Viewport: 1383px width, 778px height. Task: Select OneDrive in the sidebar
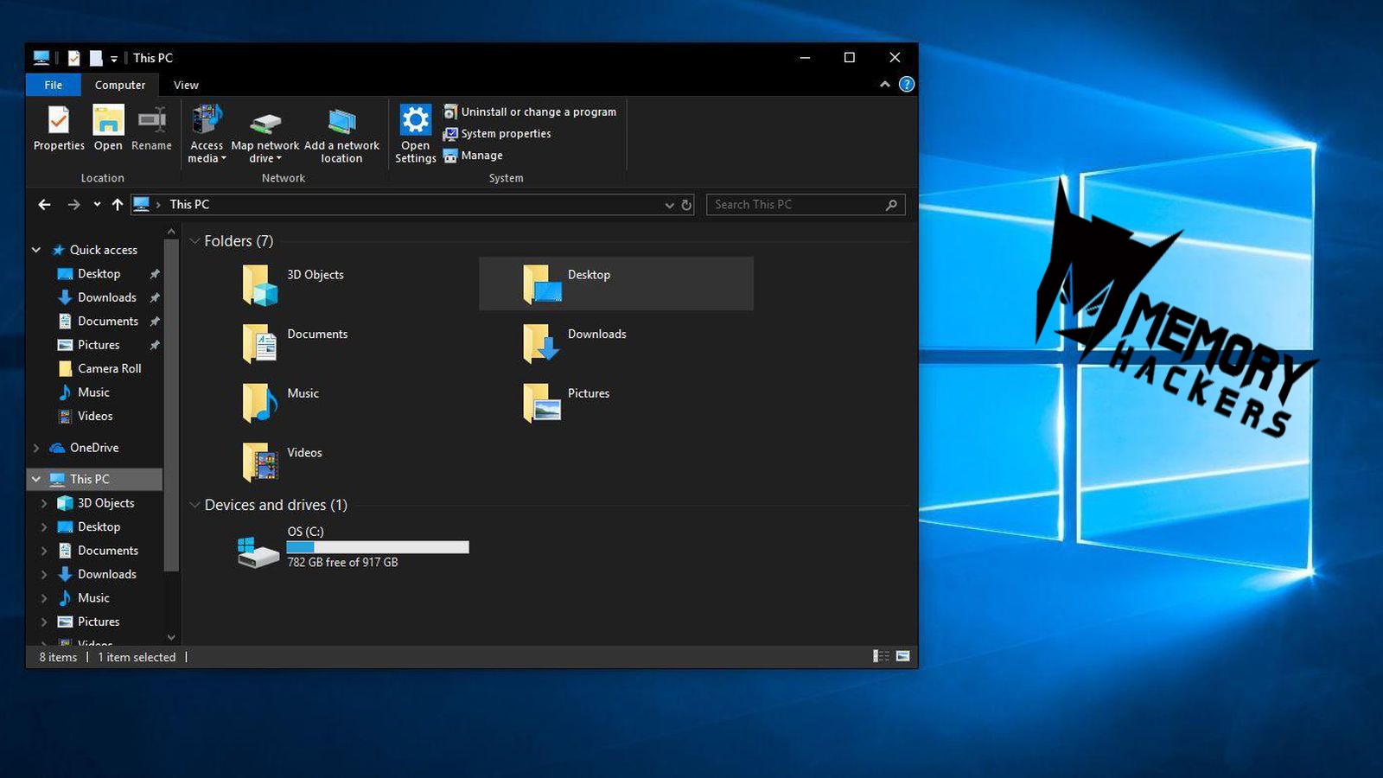click(x=93, y=448)
